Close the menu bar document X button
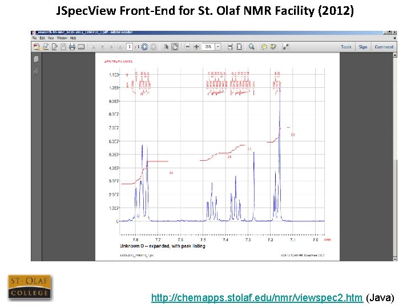Viewport: 411px width, 308px height. pyautogui.click(x=394, y=38)
